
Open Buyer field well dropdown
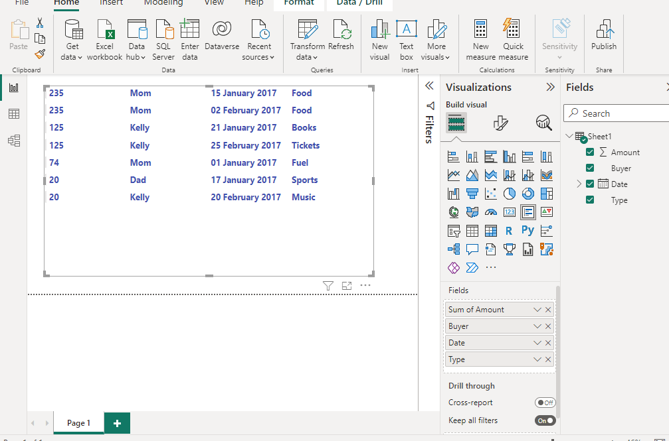pos(537,326)
